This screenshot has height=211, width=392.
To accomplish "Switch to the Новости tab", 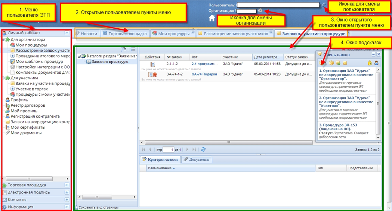I will 87,33.
